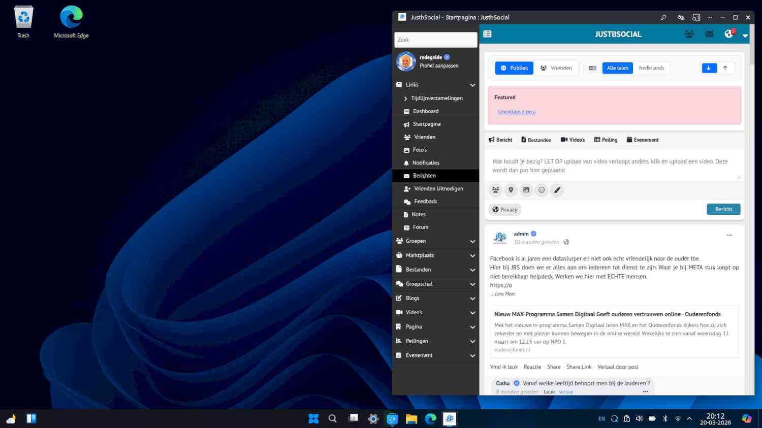Select the Alle talen filter
762x428 pixels.
pyautogui.click(x=617, y=68)
